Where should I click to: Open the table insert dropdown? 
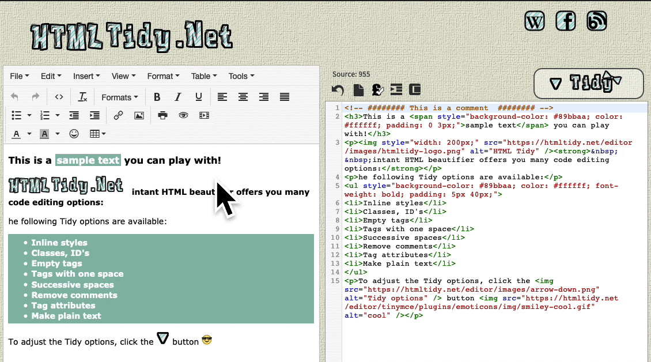(x=98, y=134)
